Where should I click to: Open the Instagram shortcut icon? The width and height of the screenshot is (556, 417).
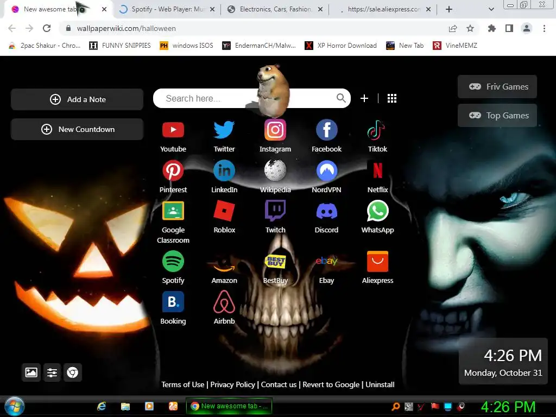[x=275, y=130]
